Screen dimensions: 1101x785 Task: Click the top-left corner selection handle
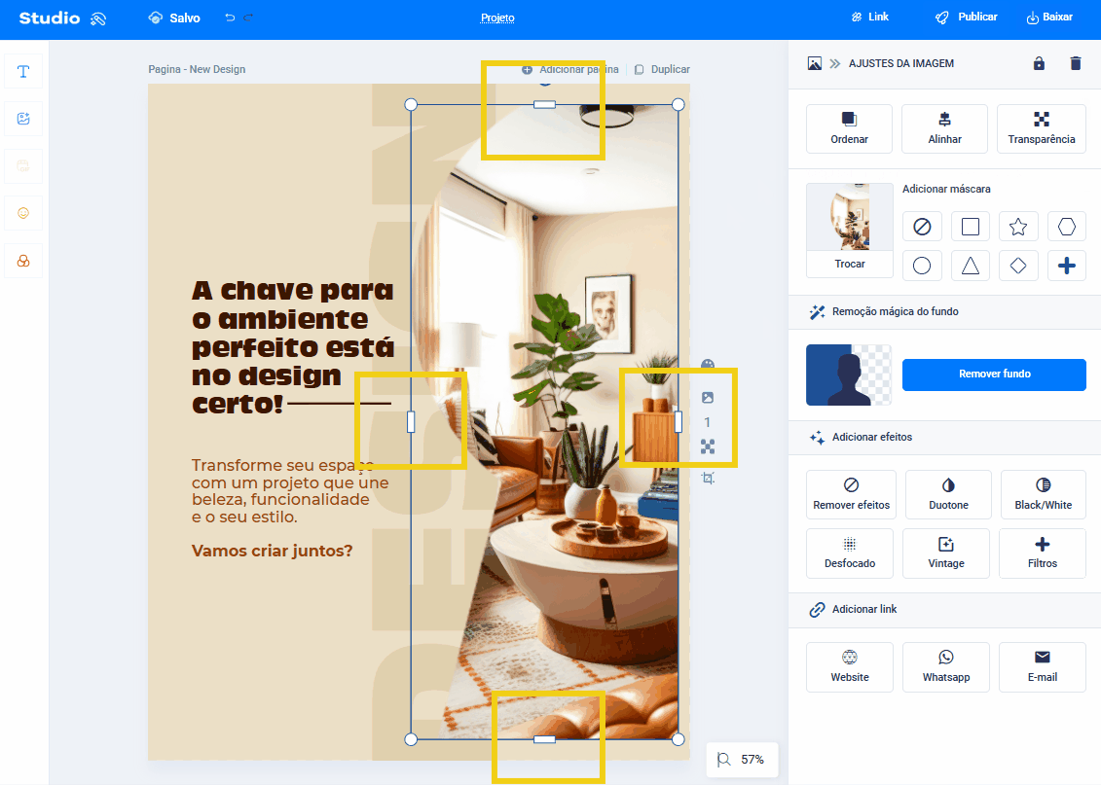point(412,104)
